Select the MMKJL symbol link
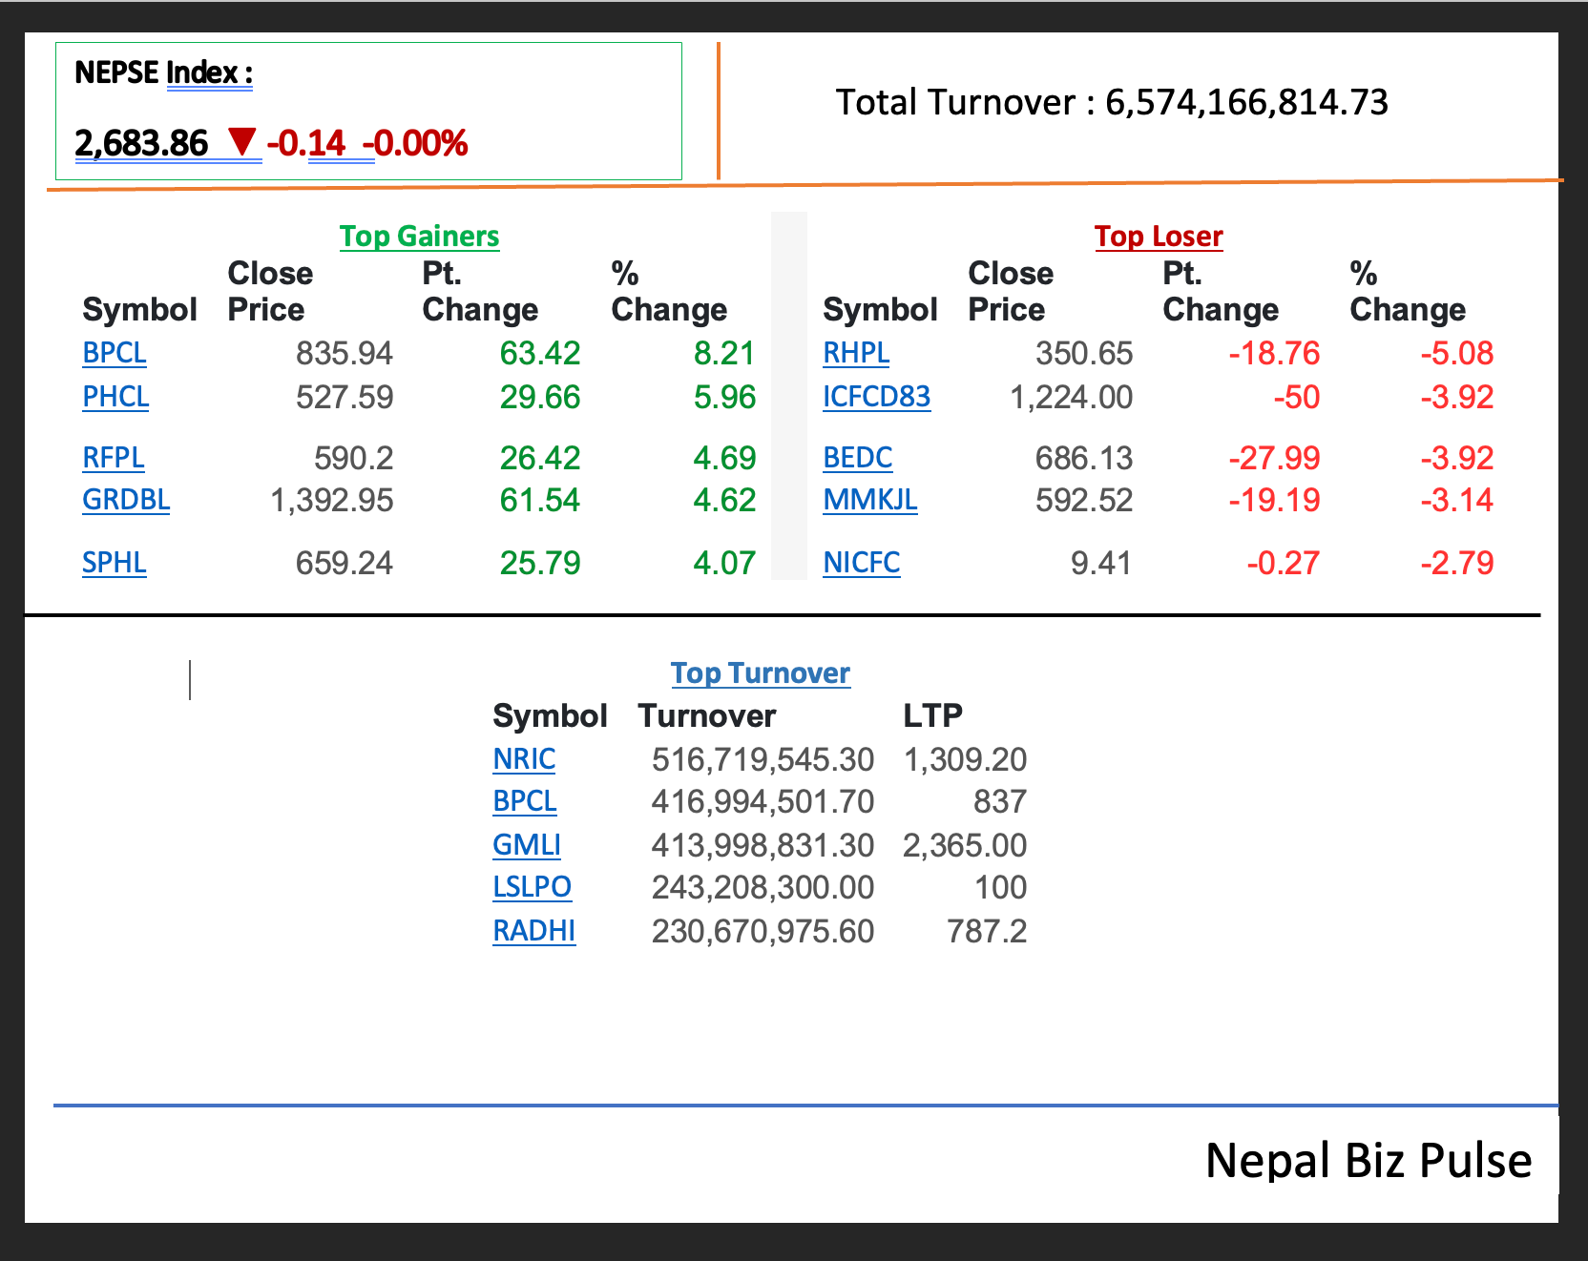This screenshot has width=1588, height=1261. point(869,500)
